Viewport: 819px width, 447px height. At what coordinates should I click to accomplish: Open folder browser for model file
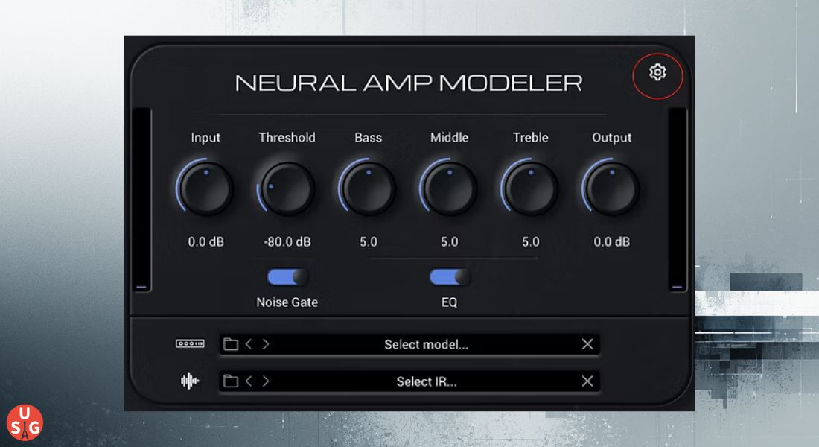pos(230,344)
